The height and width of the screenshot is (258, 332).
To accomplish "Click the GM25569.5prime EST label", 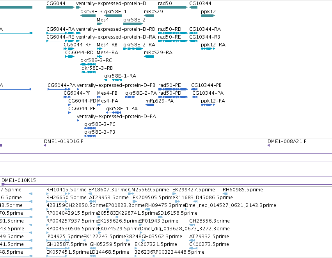I will (148, 190).
